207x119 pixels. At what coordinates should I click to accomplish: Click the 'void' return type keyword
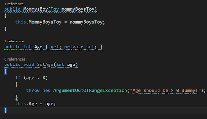pos(29,65)
